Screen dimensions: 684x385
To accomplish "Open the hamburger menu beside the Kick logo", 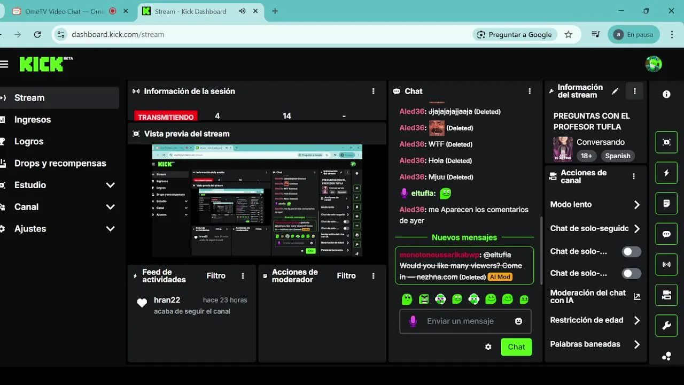I will (4, 64).
